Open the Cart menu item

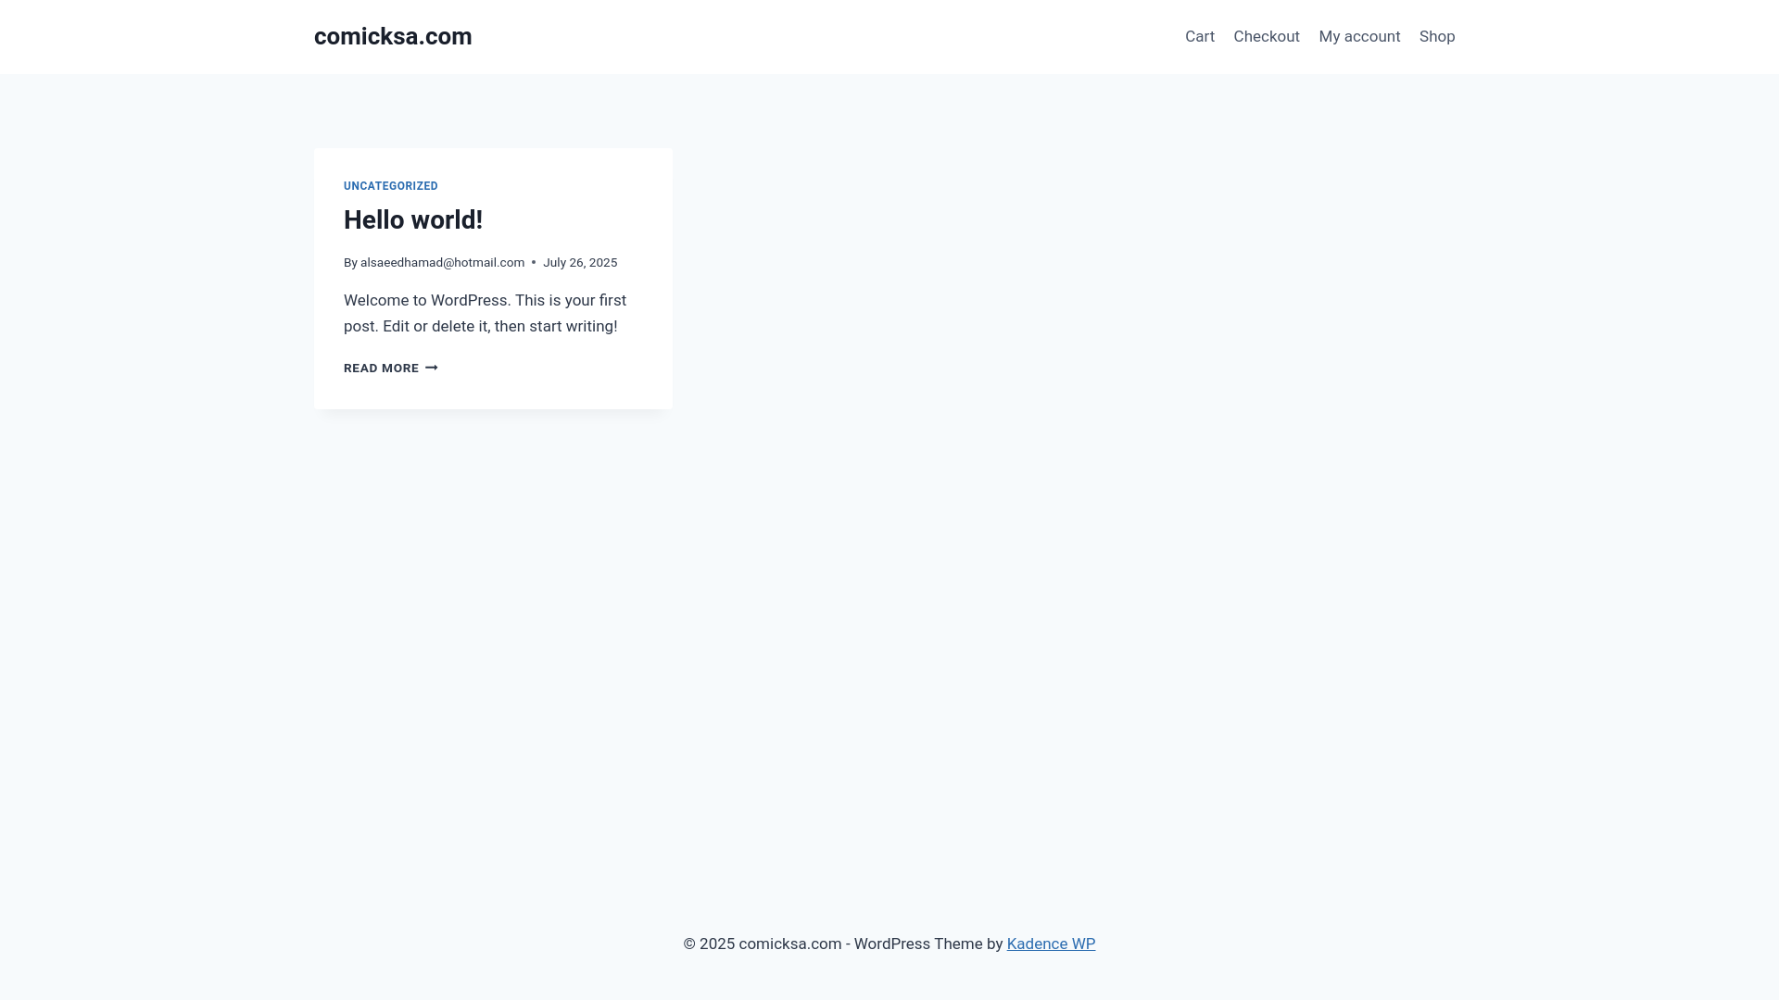pyautogui.click(x=1199, y=36)
